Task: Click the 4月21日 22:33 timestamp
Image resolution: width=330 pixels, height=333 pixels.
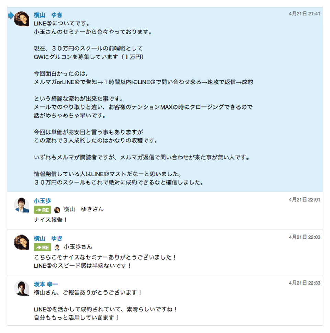Action: click(305, 283)
